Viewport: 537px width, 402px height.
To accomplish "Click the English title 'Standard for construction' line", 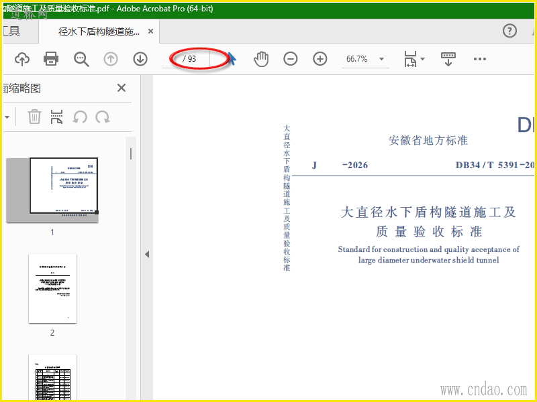I will pos(428,249).
